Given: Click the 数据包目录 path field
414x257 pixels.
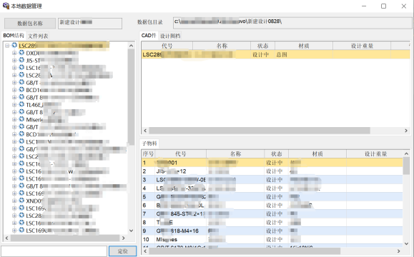Looking at the screenshot, I should 292,23.
